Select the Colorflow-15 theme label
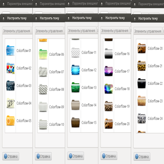This screenshot has width=164, height=164. [x=89, y=123]
